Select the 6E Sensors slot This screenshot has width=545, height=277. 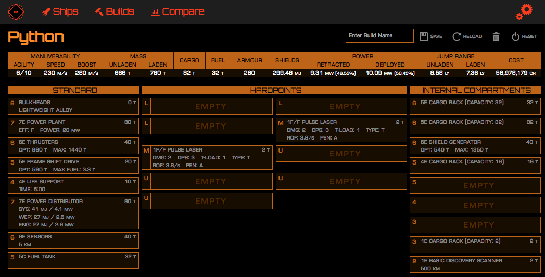(73, 241)
